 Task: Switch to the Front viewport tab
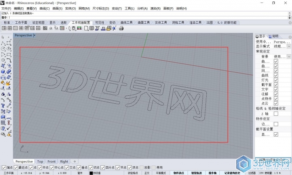(x=51, y=161)
